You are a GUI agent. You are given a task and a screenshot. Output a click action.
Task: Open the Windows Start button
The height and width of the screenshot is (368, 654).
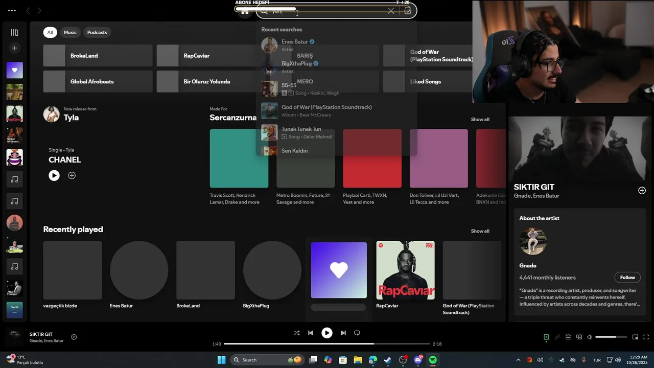pos(221,360)
